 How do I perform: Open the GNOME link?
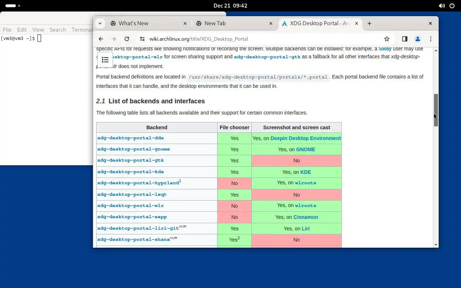point(305,149)
